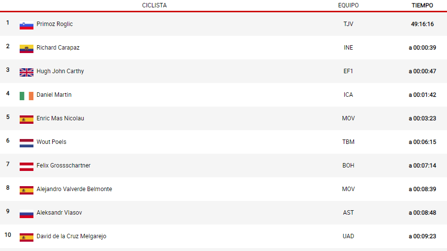Click the Russian flag beside Aleksandr Vlasov
The width and height of the screenshot is (447, 251).
pos(26,214)
